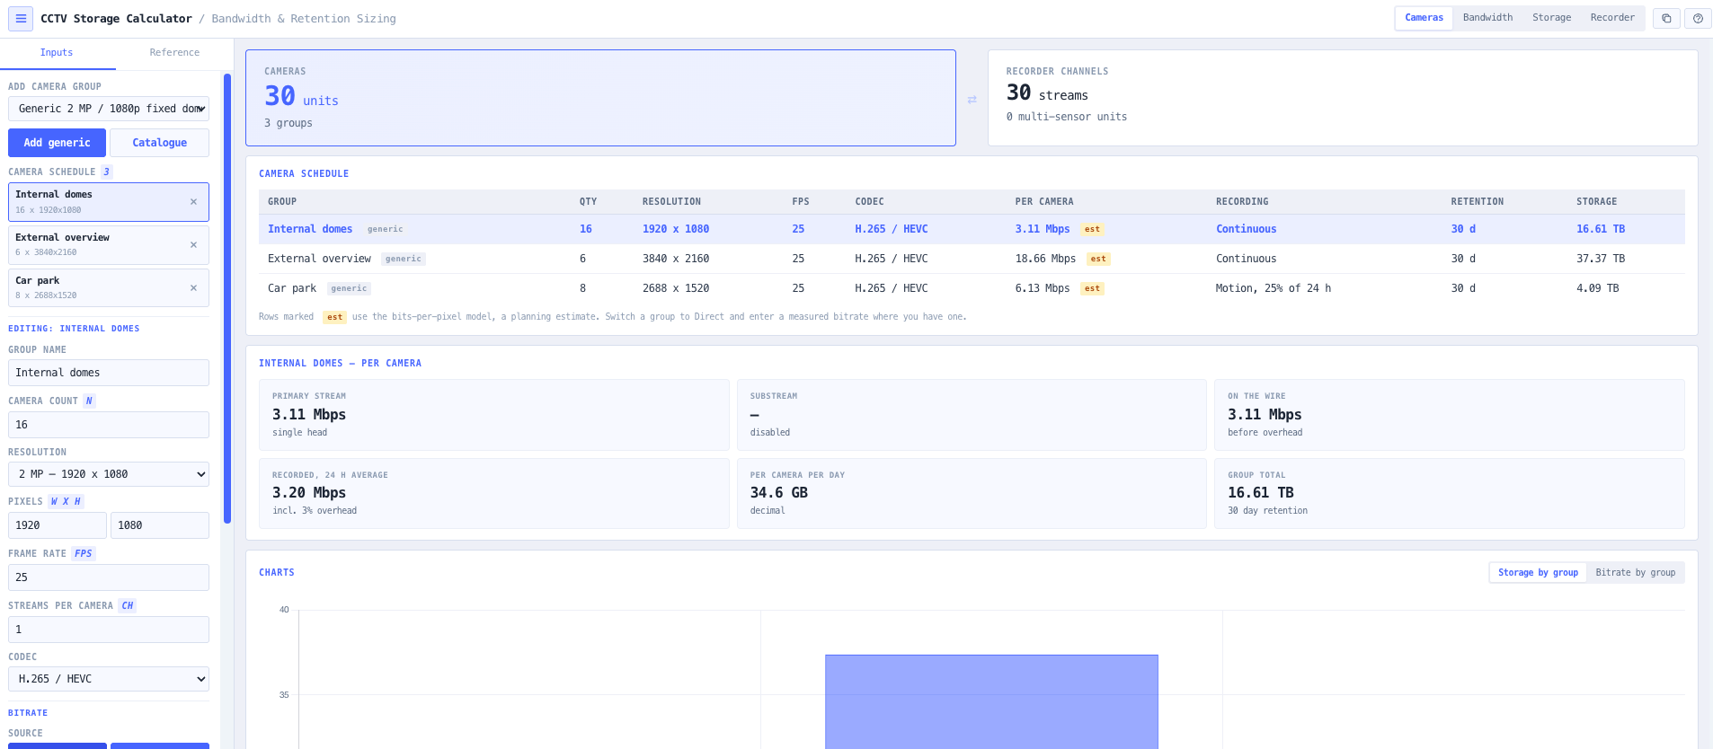Open help with the question mark icon
1713x749 pixels.
tap(1698, 19)
